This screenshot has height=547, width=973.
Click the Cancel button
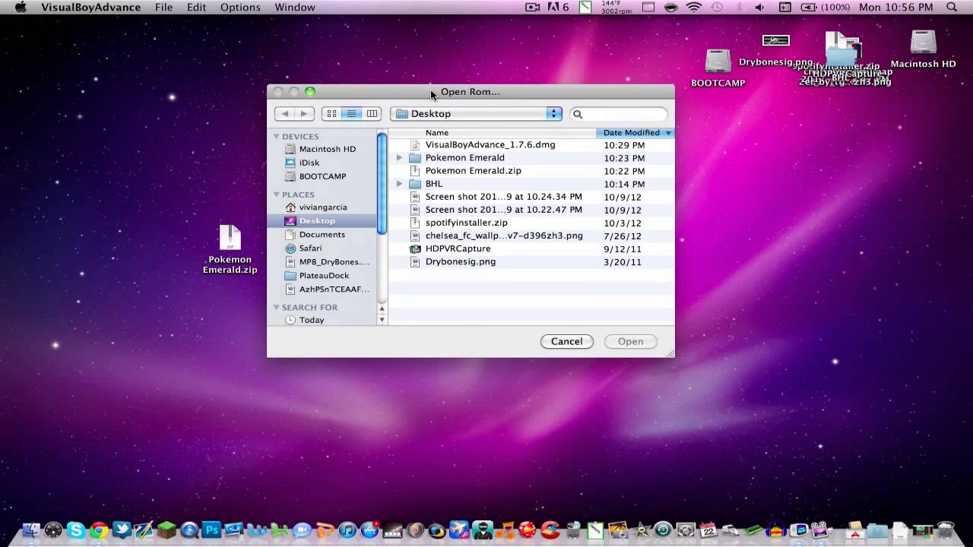coord(566,342)
